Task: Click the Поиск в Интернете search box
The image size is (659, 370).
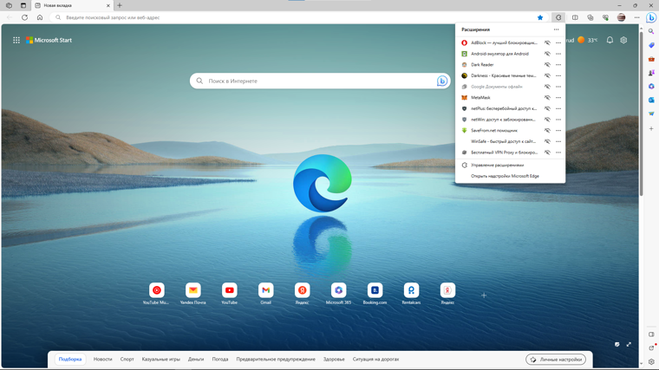Action: click(x=320, y=81)
